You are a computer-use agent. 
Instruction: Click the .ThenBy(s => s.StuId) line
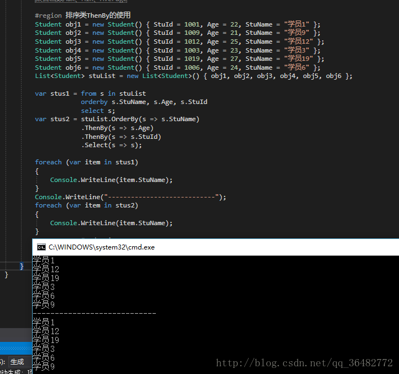121,137
